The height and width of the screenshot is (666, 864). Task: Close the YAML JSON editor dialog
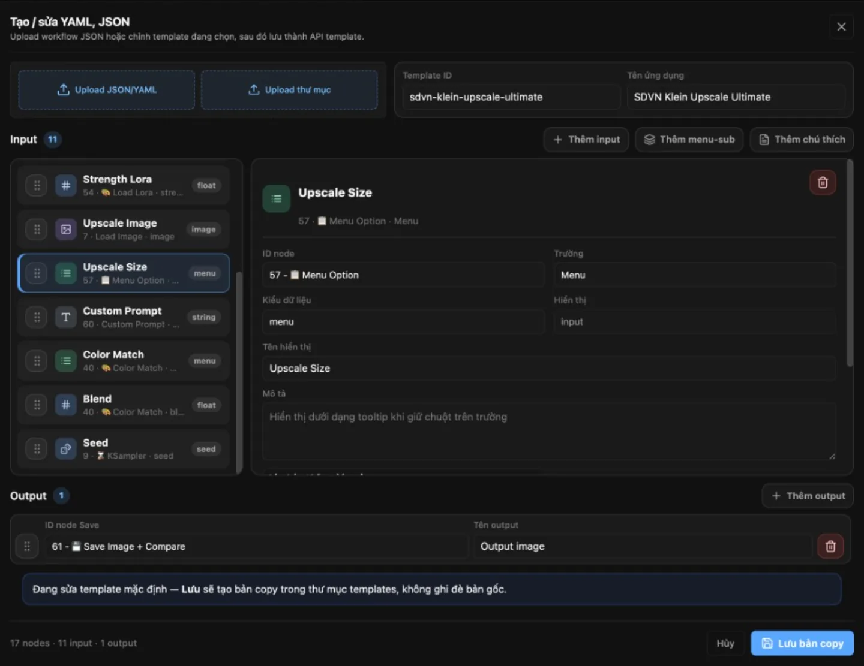coord(841,26)
